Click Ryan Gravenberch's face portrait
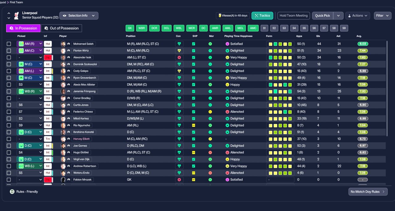 (63, 78)
